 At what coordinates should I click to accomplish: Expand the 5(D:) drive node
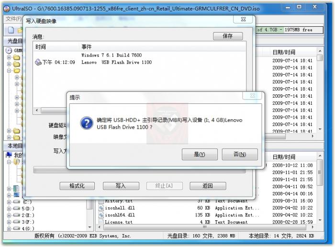[x=9, y=209]
